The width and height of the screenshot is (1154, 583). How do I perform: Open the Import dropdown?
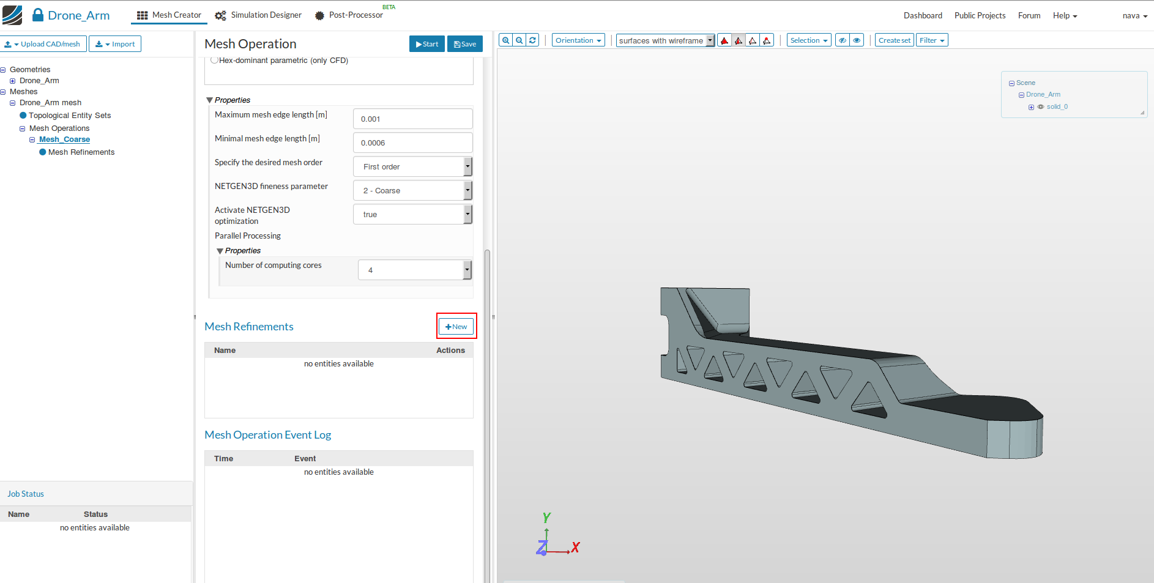click(x=115, y=44)
